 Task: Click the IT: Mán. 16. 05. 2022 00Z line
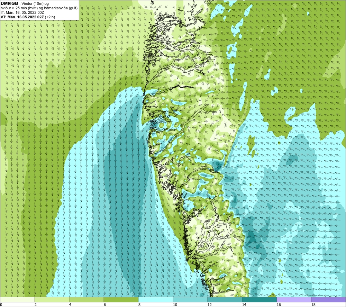(22, 12)
